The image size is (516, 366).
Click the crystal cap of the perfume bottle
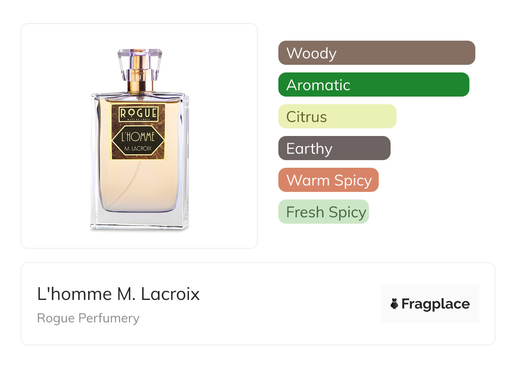click(139, 64)
